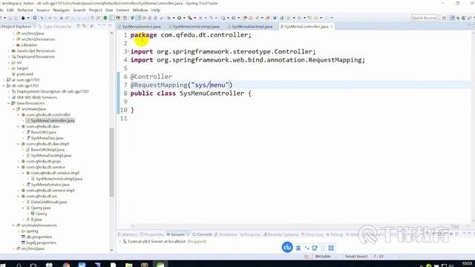Select pom.xml in Project Explorer

point(24,74)
